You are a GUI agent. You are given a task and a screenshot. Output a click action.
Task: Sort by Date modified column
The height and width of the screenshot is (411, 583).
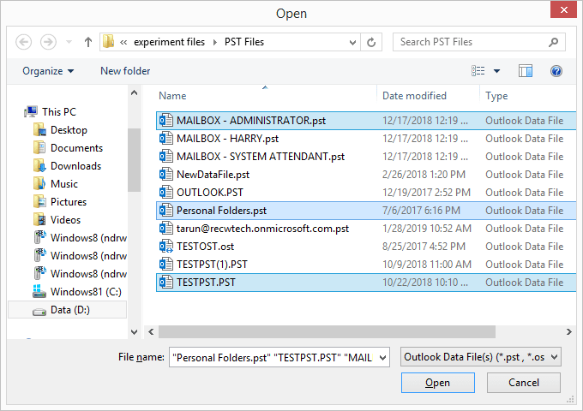pos(414,96)
